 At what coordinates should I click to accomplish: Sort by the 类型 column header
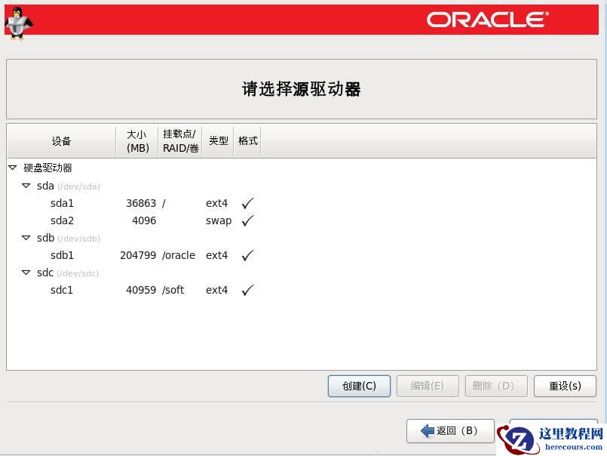click(219, 141)
